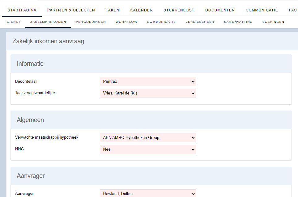Viewport: 298px width, 197px height.
Task: Open the Verwachte maatschappij hypotheek dropdown
Action: coord(148,138)
